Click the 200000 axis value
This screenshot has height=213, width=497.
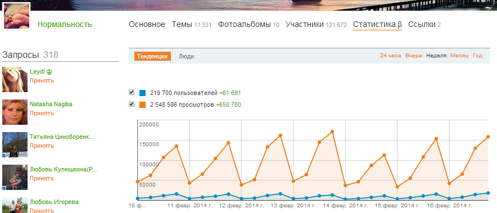[x=149, y=124]
